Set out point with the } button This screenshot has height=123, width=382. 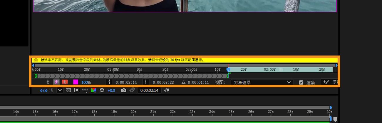point(146,82)
